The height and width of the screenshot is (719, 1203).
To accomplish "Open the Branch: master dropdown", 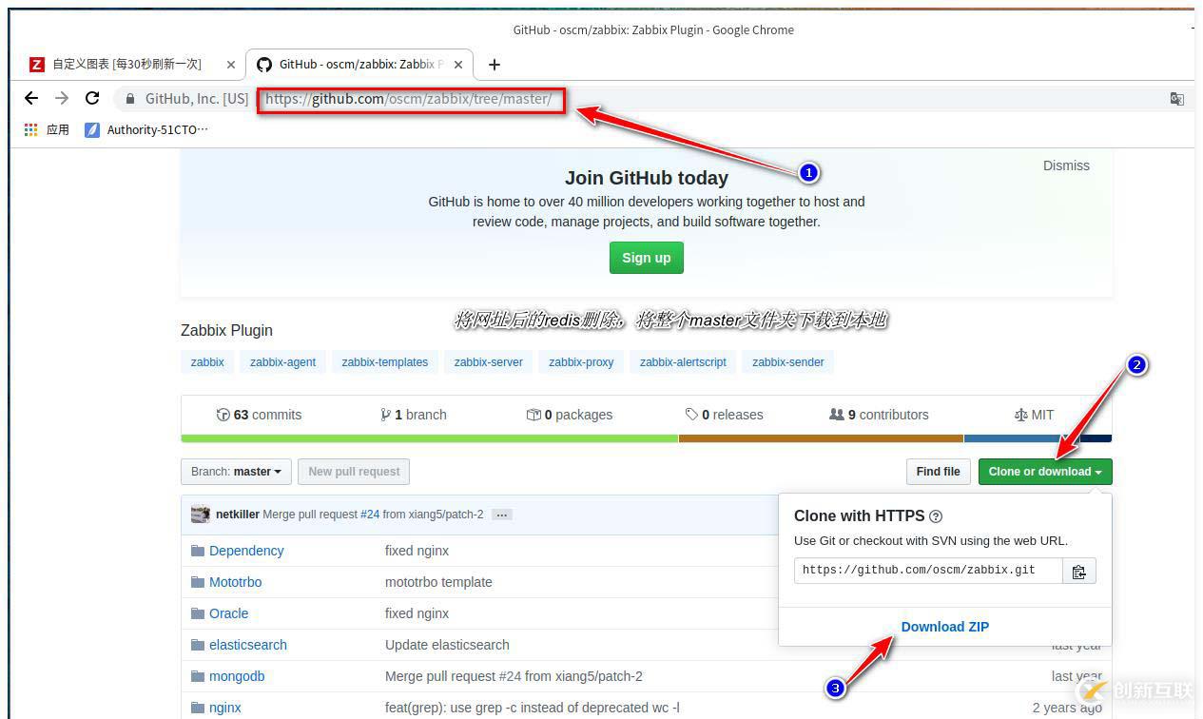I will click(x=236, y=472).
